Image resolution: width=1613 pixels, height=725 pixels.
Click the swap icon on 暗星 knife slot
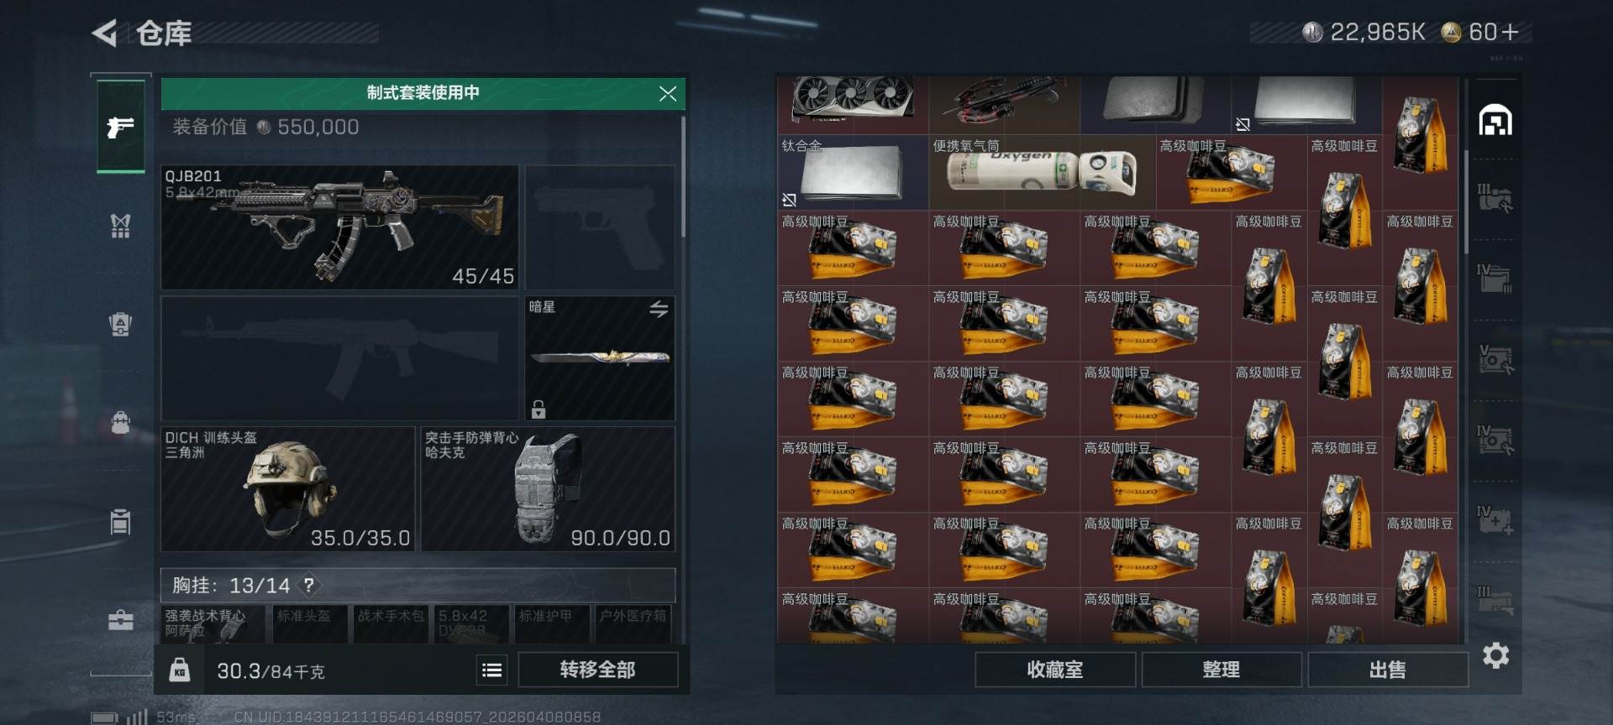point(659,309)
